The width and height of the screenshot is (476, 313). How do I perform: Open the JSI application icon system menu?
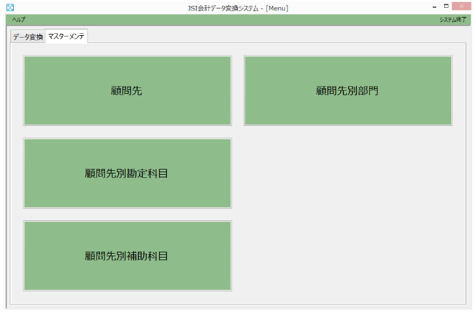pyautogui.click(x=10, y=8)
